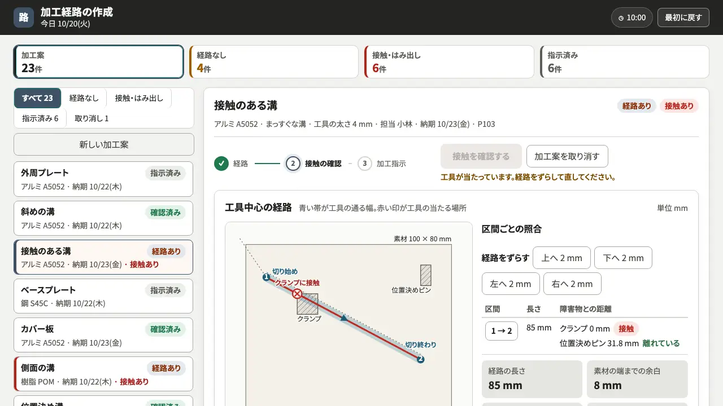The height and width of the screenshot is (406, 723).
Task: Click 離れている status text
Action: [661, 343]
